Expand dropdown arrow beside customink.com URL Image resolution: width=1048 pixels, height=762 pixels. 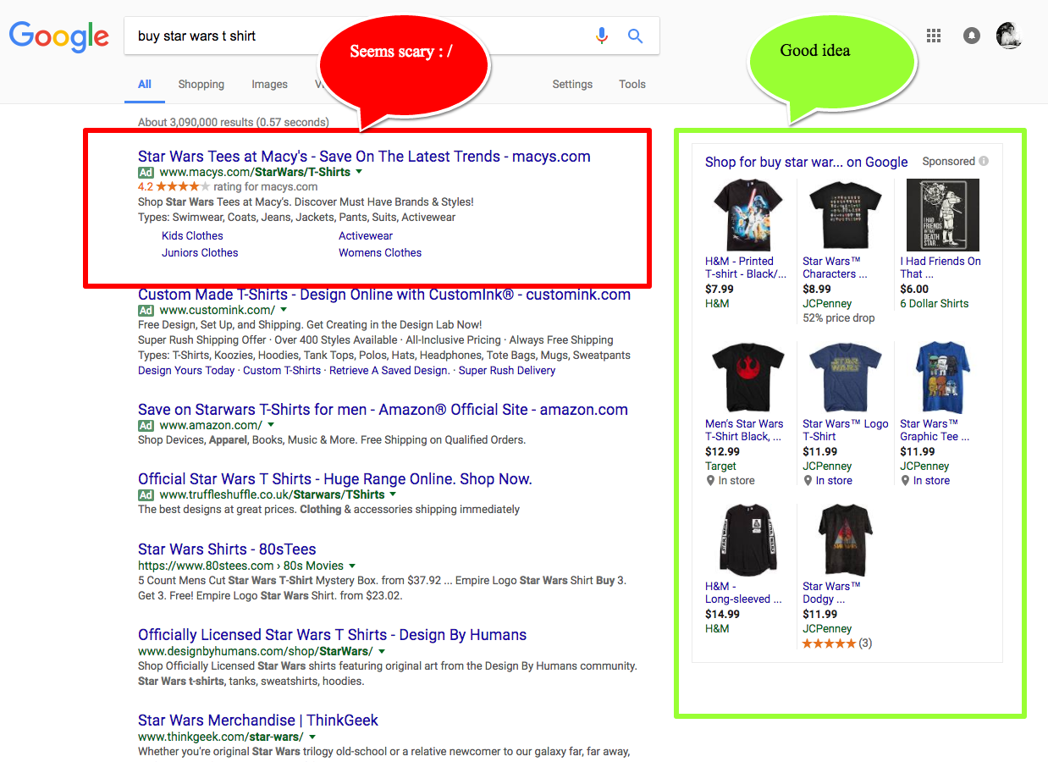pyautogui.click(x=284, y=310)
